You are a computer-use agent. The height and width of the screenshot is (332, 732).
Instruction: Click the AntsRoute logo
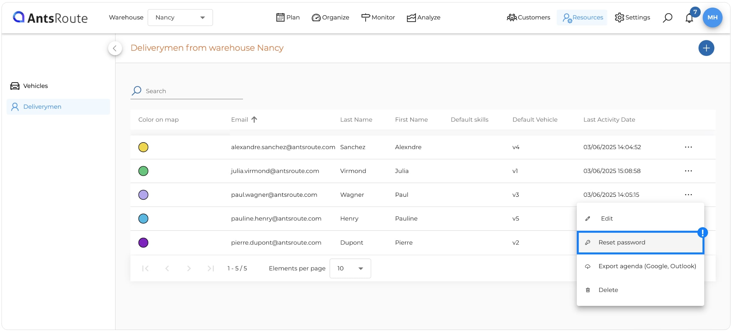(50, 18)
